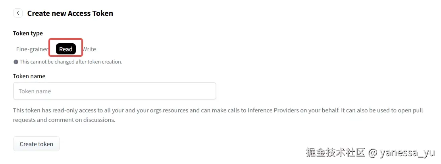441x164 pixels.
Task: Click the 掘金技术社区 watermark label
Action: tap(335, 153)
